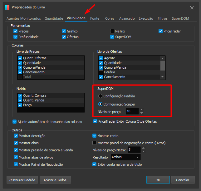Select the Visibilidade tab
The image size is (201, 191).
[x=76, y=18]
